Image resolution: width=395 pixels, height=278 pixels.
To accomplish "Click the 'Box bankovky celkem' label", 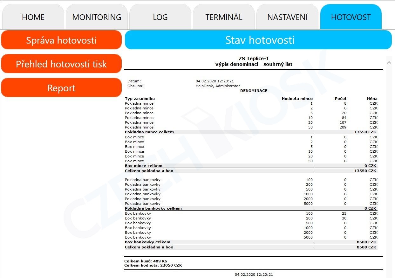I will [147, 242].
